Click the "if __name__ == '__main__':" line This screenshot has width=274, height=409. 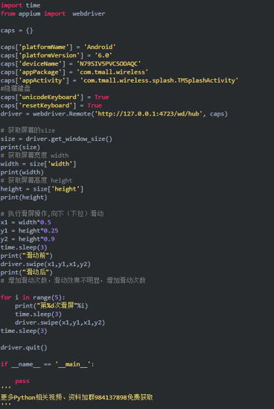[x=47, y=364]
